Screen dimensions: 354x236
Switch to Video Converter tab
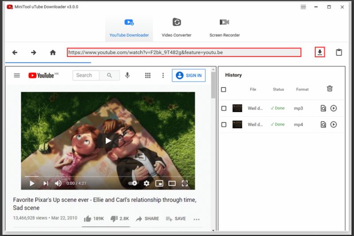coord(177,28)
